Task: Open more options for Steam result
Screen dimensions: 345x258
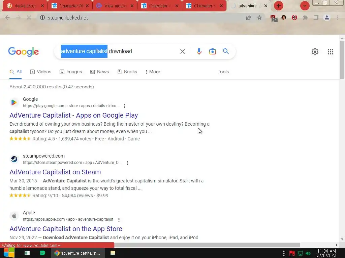Action: [127, 163]
